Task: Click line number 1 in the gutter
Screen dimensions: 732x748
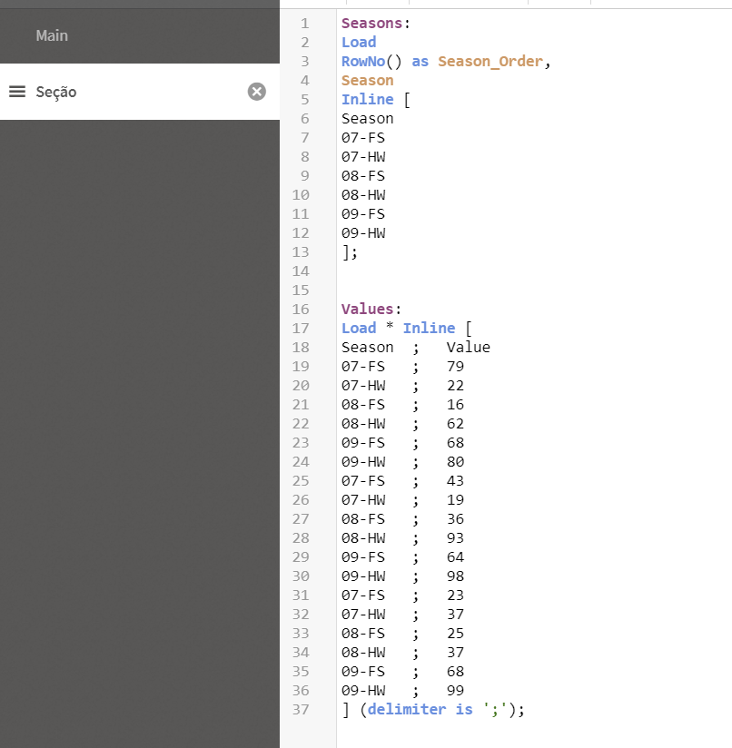Action: click(x=304, y=23)
